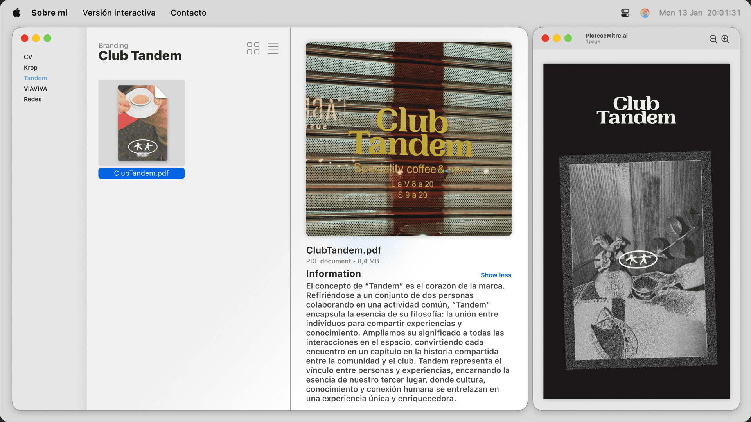751x422 pixels.
Task: Click the zoom in magnifier icon
Action: [x=725, y=39]
